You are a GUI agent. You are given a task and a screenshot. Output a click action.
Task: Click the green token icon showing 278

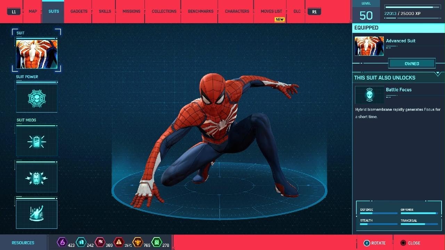click(x=157, y=242)
